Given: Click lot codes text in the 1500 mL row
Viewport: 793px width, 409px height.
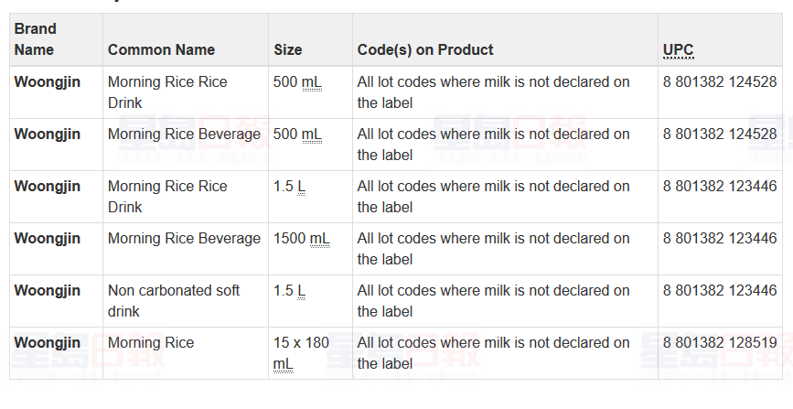Looking at the screenshot, I should click(x=493, y=248).
